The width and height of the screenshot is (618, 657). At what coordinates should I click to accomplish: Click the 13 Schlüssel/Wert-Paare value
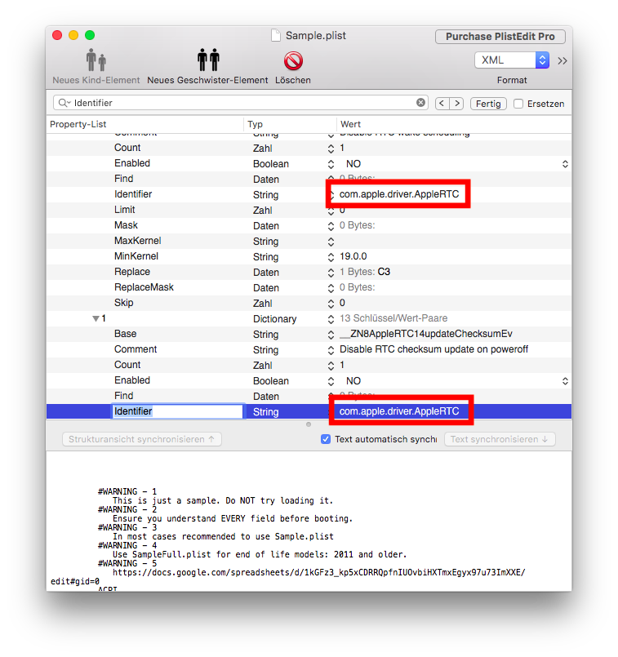coord(393,318)
